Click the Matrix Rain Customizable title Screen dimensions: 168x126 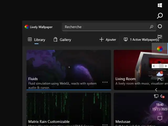[x=49, y=122]
